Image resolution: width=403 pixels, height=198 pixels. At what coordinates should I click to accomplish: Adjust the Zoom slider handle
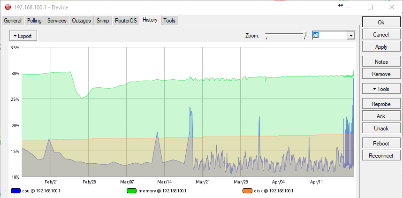click(x=305, y=35)
